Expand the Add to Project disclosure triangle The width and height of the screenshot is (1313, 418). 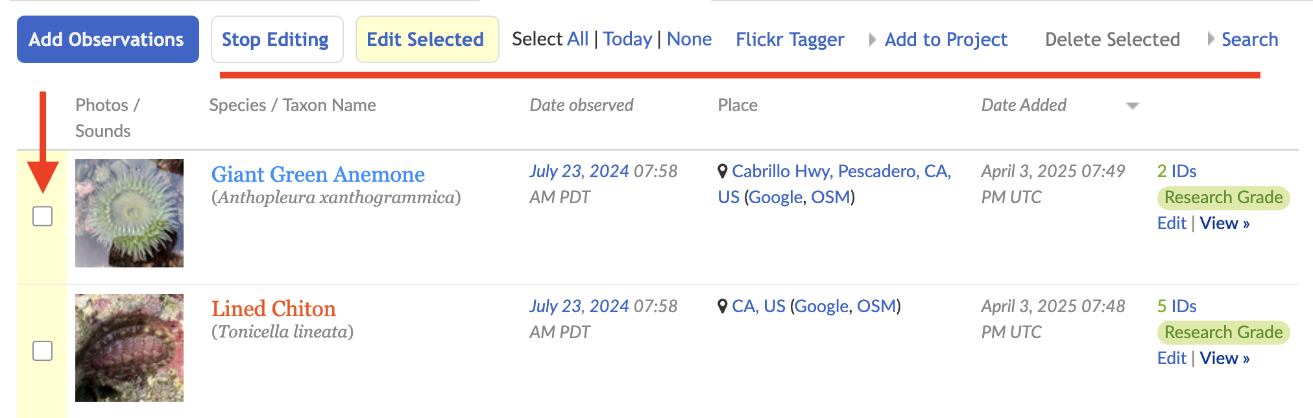point(873,40)
